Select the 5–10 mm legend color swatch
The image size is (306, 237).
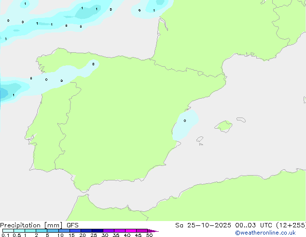[x=53, y=231]
